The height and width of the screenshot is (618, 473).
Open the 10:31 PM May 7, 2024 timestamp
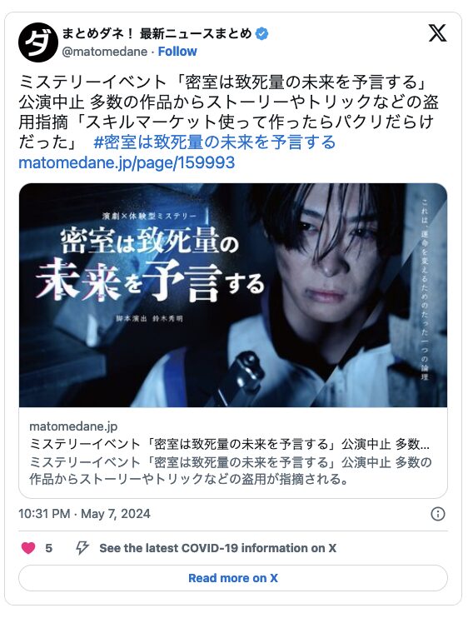(84, 514)
